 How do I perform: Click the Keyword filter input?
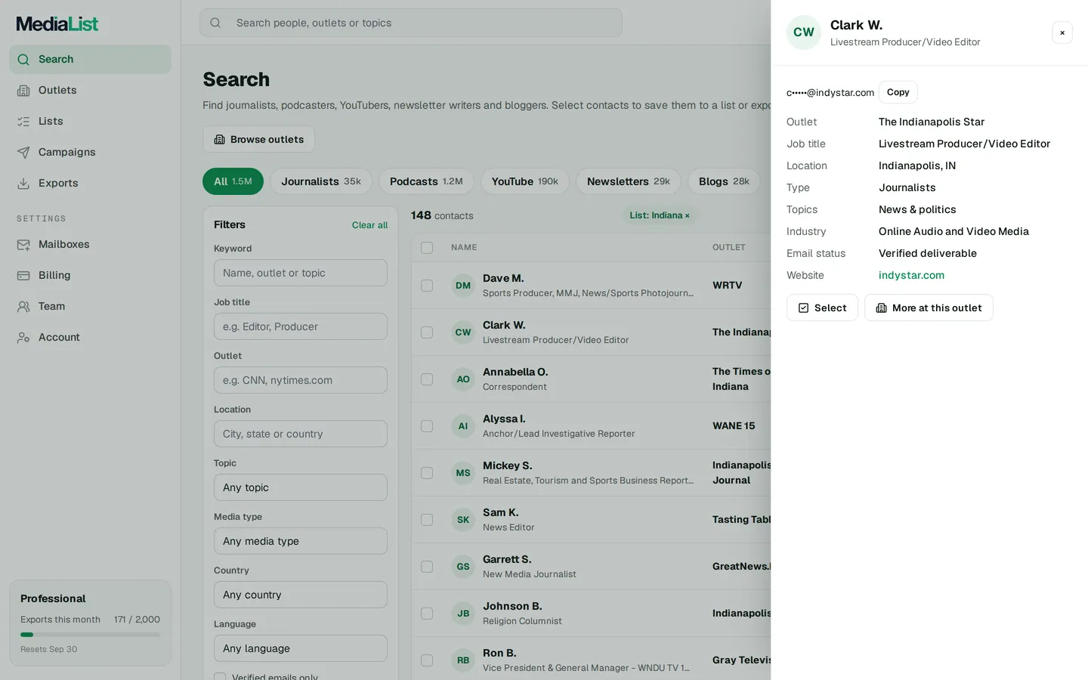pyautogui.click(x=301, y=273)
